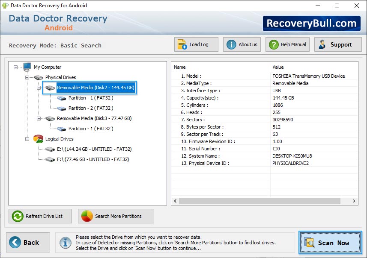Click the 'TOSHIBA TransMemory USB Device' value
This screenshot has height=258, width=367.
point(308,76)
